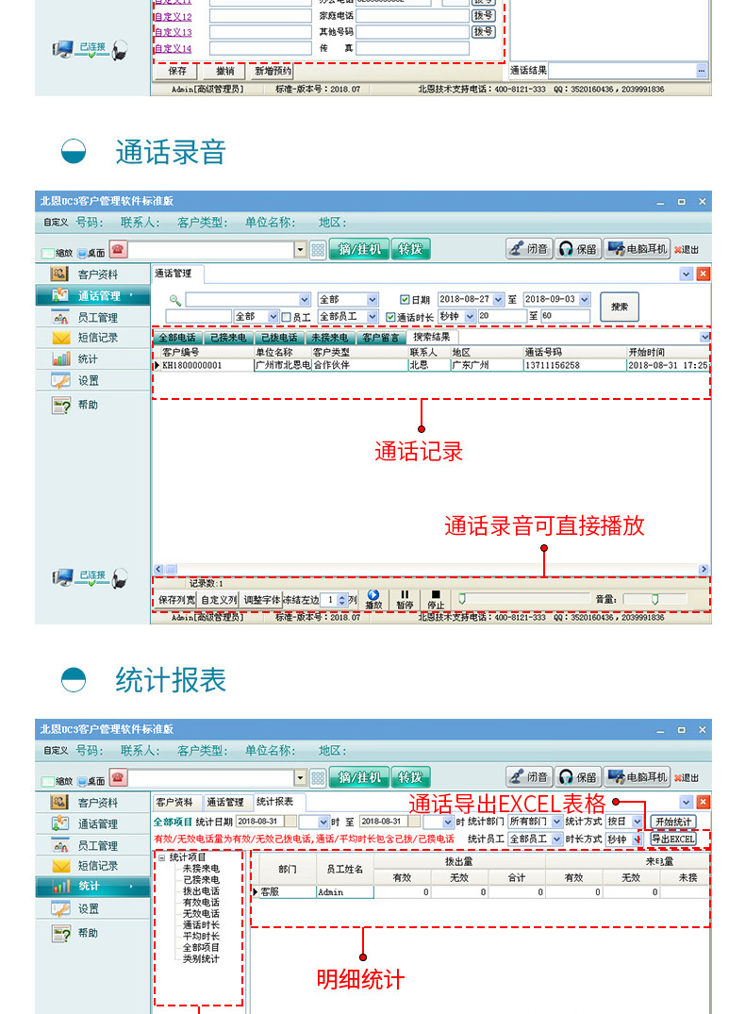Toggle 桌面 in the statistics window
The image size is (745, 1014).
91,782
